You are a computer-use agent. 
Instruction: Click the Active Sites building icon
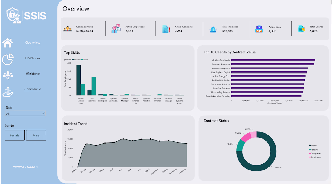point(259,29)
